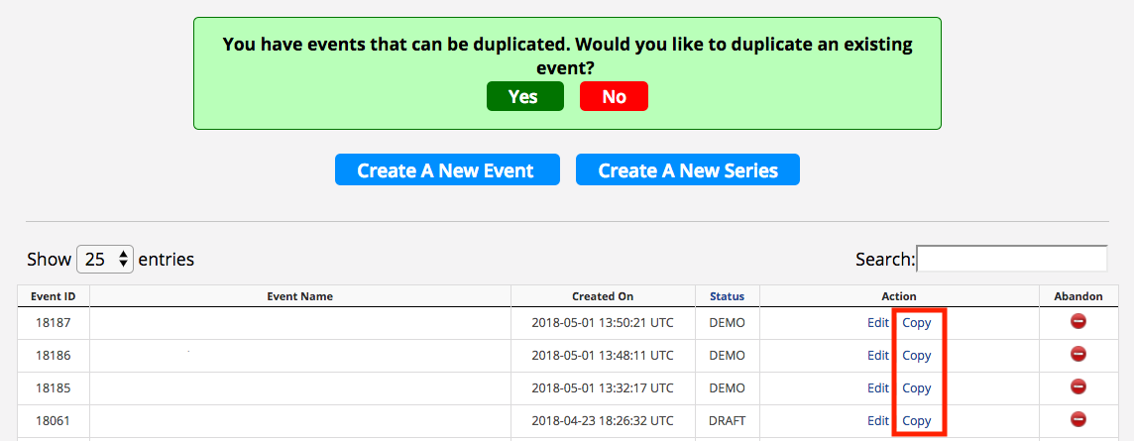This screenshot has width=1134, height=441.
Task: Edit event 18186
Action: coord(878,356)
